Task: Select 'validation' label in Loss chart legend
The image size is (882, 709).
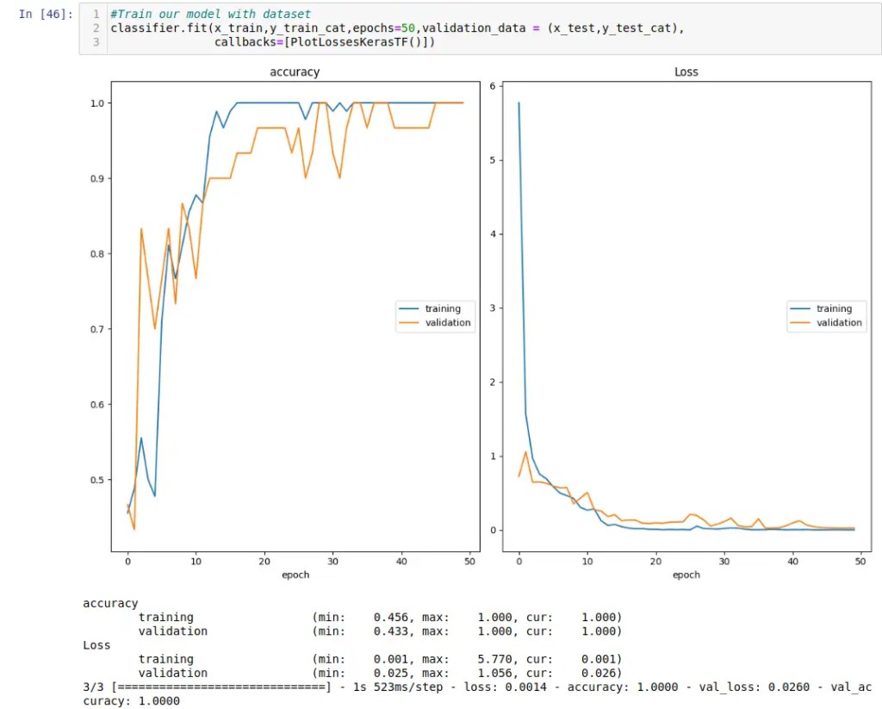Action: (839, 323)
